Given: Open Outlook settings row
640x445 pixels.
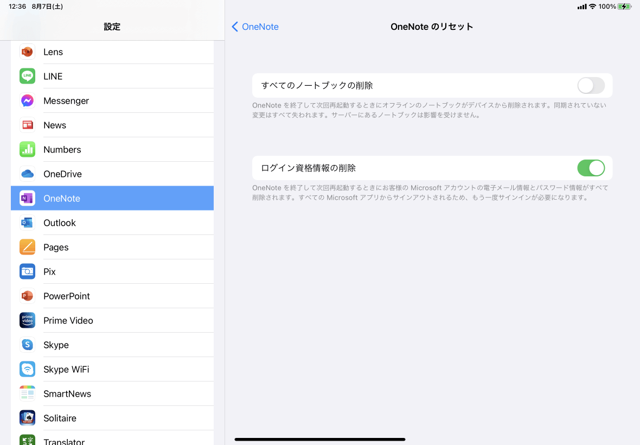Looking at the screenshot, I should 112,223.
